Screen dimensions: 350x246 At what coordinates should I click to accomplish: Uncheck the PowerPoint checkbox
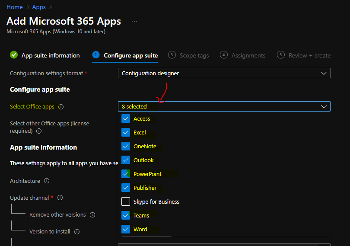click(x=126, y=174)
